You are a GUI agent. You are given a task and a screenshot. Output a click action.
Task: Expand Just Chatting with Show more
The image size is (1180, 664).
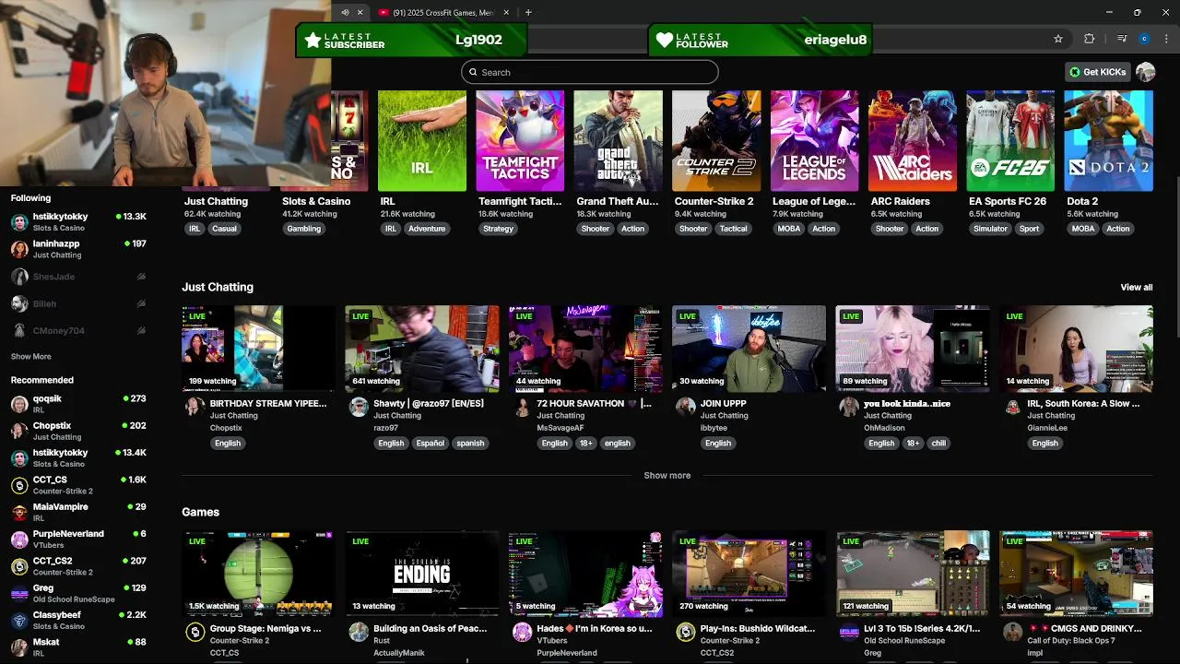[x=667, y=475]
